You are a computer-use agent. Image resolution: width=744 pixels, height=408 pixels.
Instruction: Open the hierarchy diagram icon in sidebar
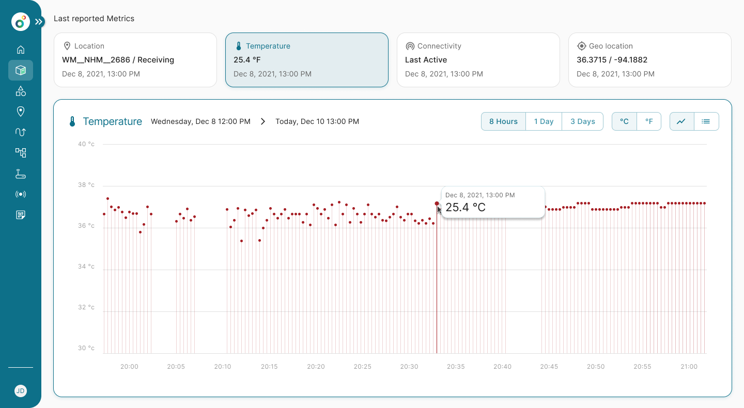tap(21, 153)
